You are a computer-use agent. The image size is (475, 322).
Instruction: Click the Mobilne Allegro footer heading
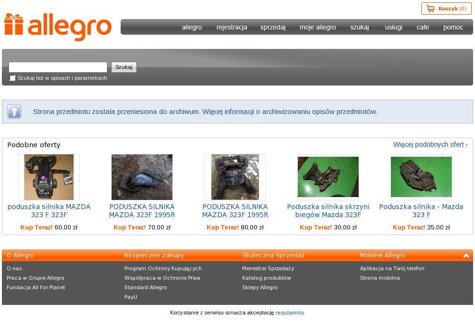pyautogui.click(x=382, y=256)
